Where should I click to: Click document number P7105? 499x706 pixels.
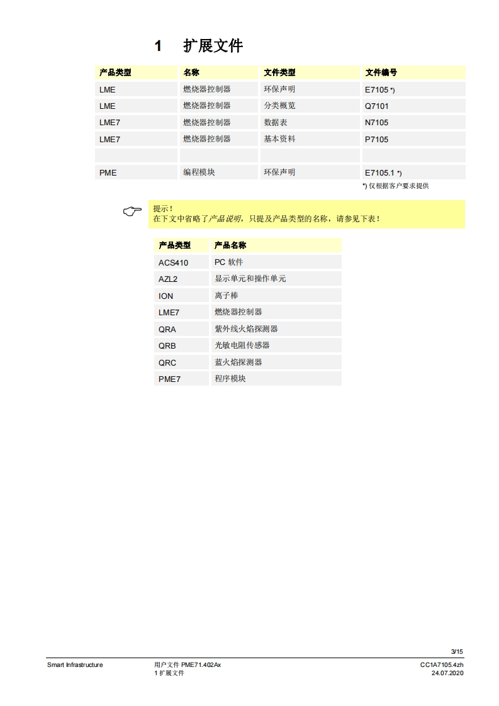click(x=377, y=139)
